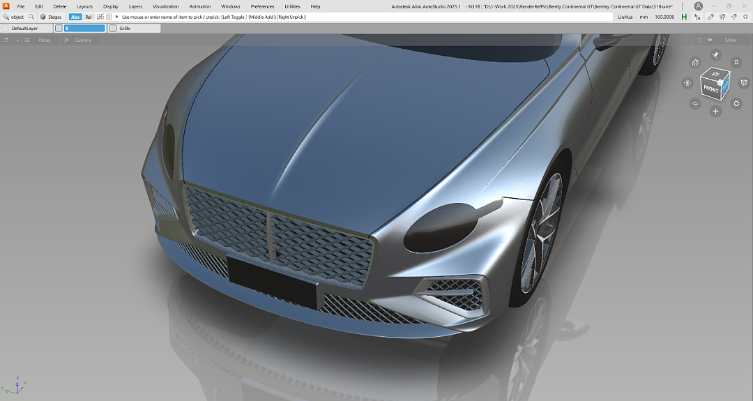
Task: Open ViewCube settings gear
Action: coord(736,103)
